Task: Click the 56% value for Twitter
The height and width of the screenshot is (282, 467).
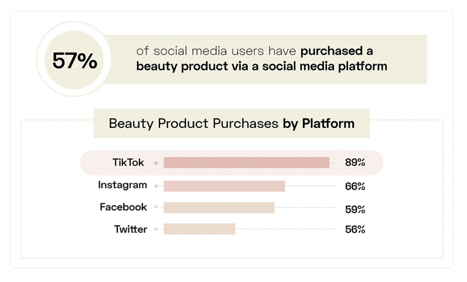Action: click(355, 229)
